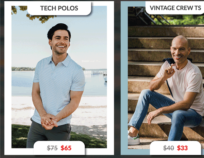
Task: Click the dark-haired man's smiling face
Action: pos(61,41)
